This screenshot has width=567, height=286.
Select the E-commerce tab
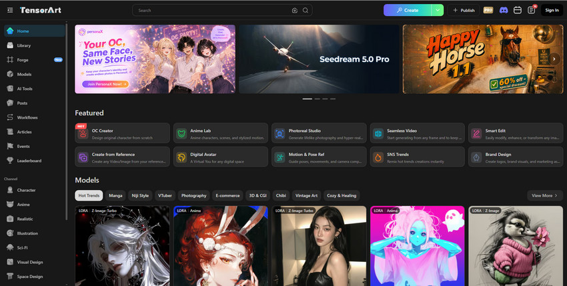click(x=228, y=195)
